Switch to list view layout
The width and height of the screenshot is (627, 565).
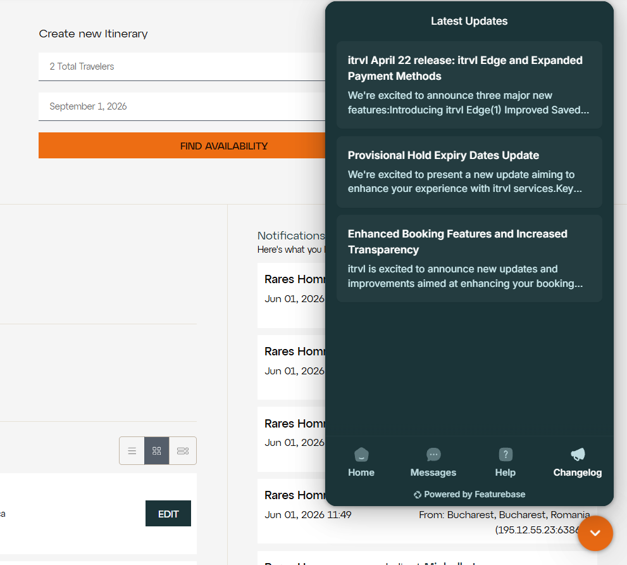[x=132, y=451]
